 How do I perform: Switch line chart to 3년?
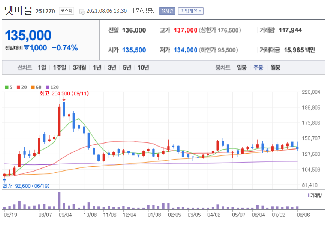[x=112, y=68]
